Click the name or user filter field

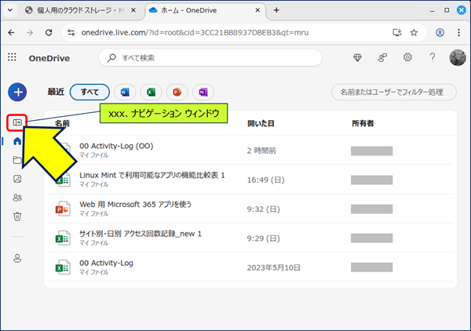tap(394, 92)
